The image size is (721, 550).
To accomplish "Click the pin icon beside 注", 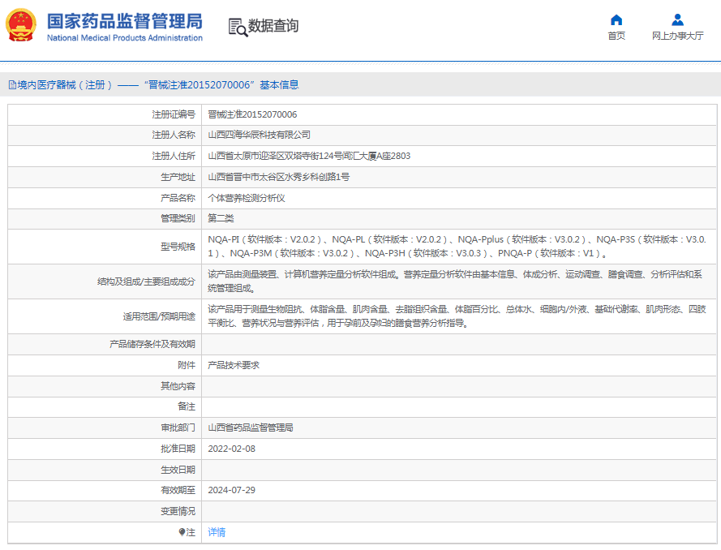I will point(182,532).
